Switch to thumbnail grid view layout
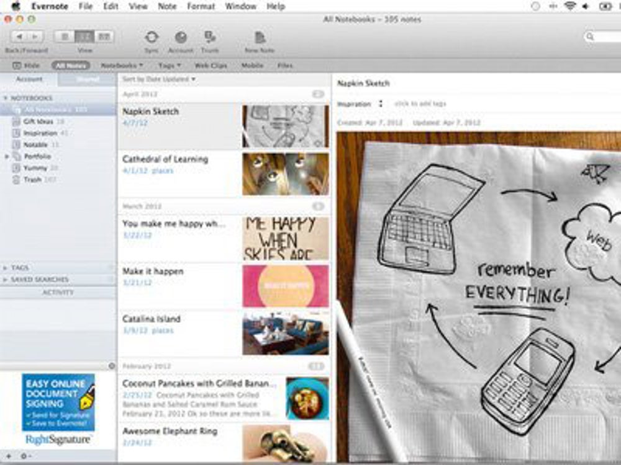Screen dimensions: 621x465 coord(104,37)
